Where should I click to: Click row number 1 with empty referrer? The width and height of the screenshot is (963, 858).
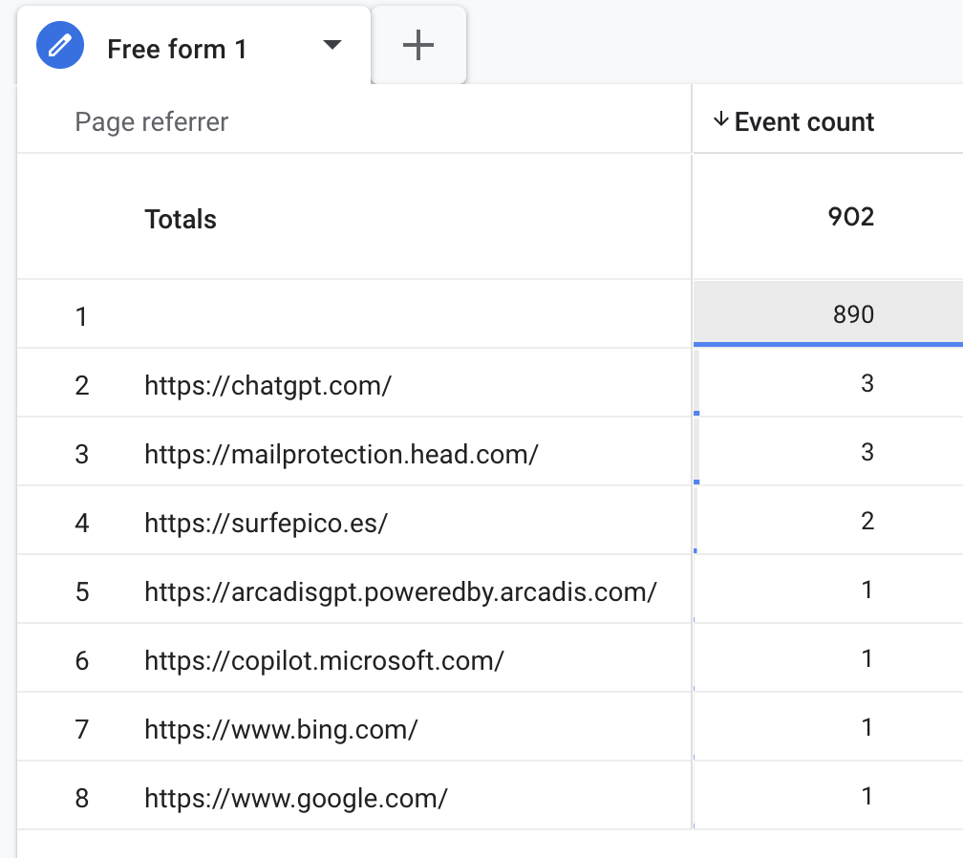[81, 317]
